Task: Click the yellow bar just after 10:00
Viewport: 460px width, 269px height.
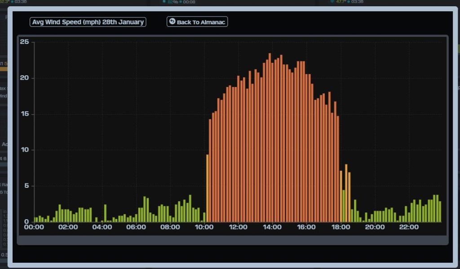Action: tap(207, 188)
